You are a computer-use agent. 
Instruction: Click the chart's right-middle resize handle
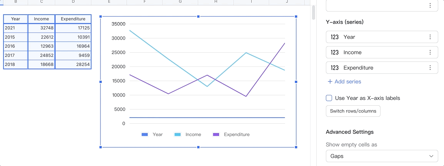296,82
